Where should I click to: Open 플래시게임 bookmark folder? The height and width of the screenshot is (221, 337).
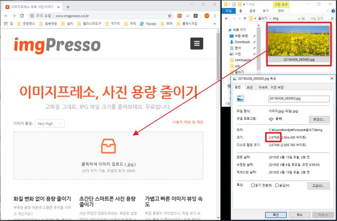click(x=187, y=24)
